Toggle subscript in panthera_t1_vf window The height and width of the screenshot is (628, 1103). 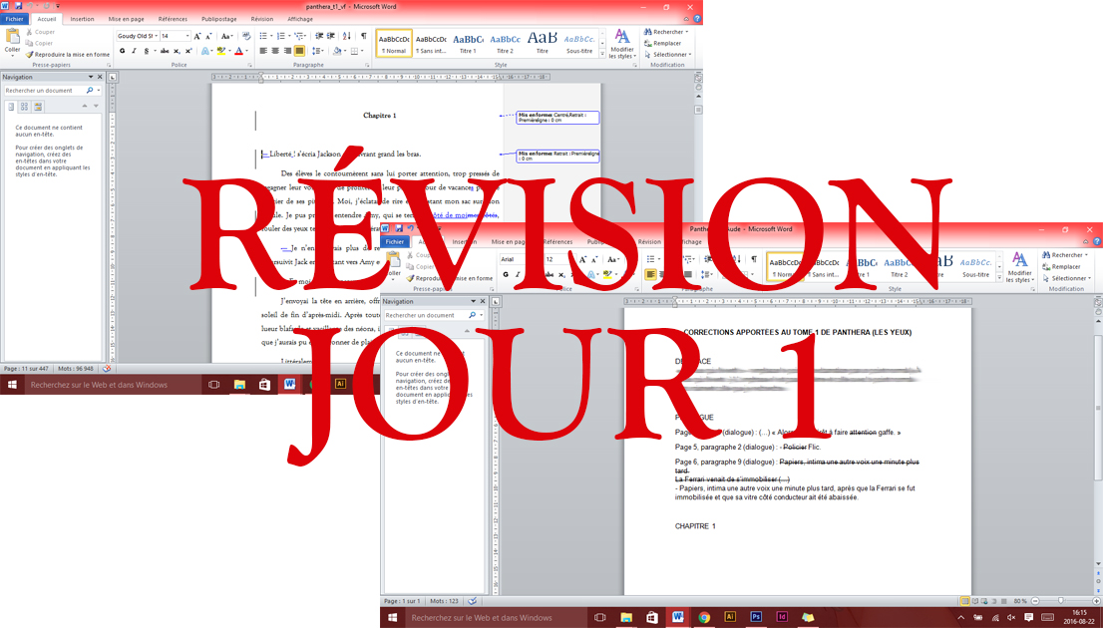177,51
